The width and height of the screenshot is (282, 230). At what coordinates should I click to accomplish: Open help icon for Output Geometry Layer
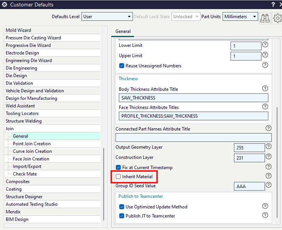(x=268, y=146)
